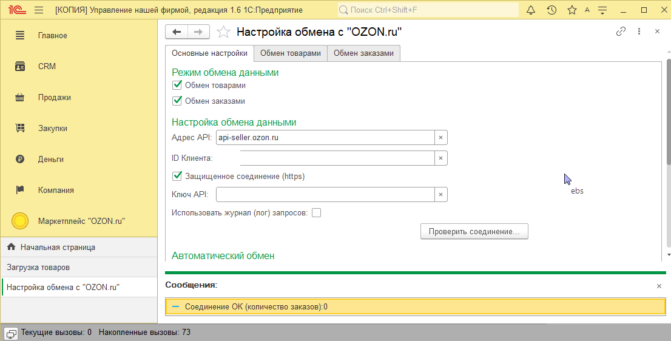This screenshot has width=671, height=341.
Task: Select the Основные настройки tab
Action: click(x=209, y=53)
